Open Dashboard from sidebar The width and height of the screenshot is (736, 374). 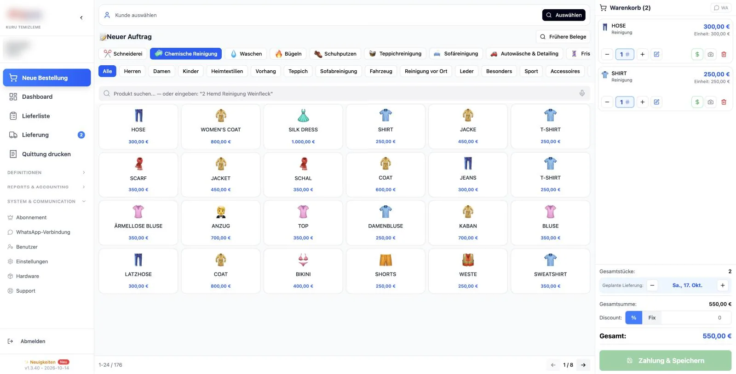[x=47, y=97]
